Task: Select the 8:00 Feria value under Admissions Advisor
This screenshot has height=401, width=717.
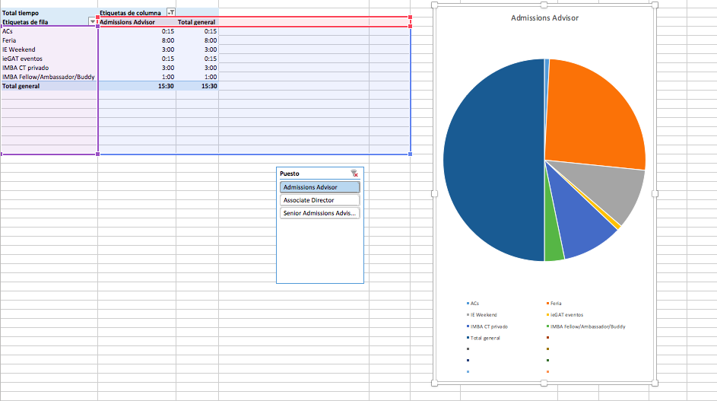Action: [x=137, y=40]
